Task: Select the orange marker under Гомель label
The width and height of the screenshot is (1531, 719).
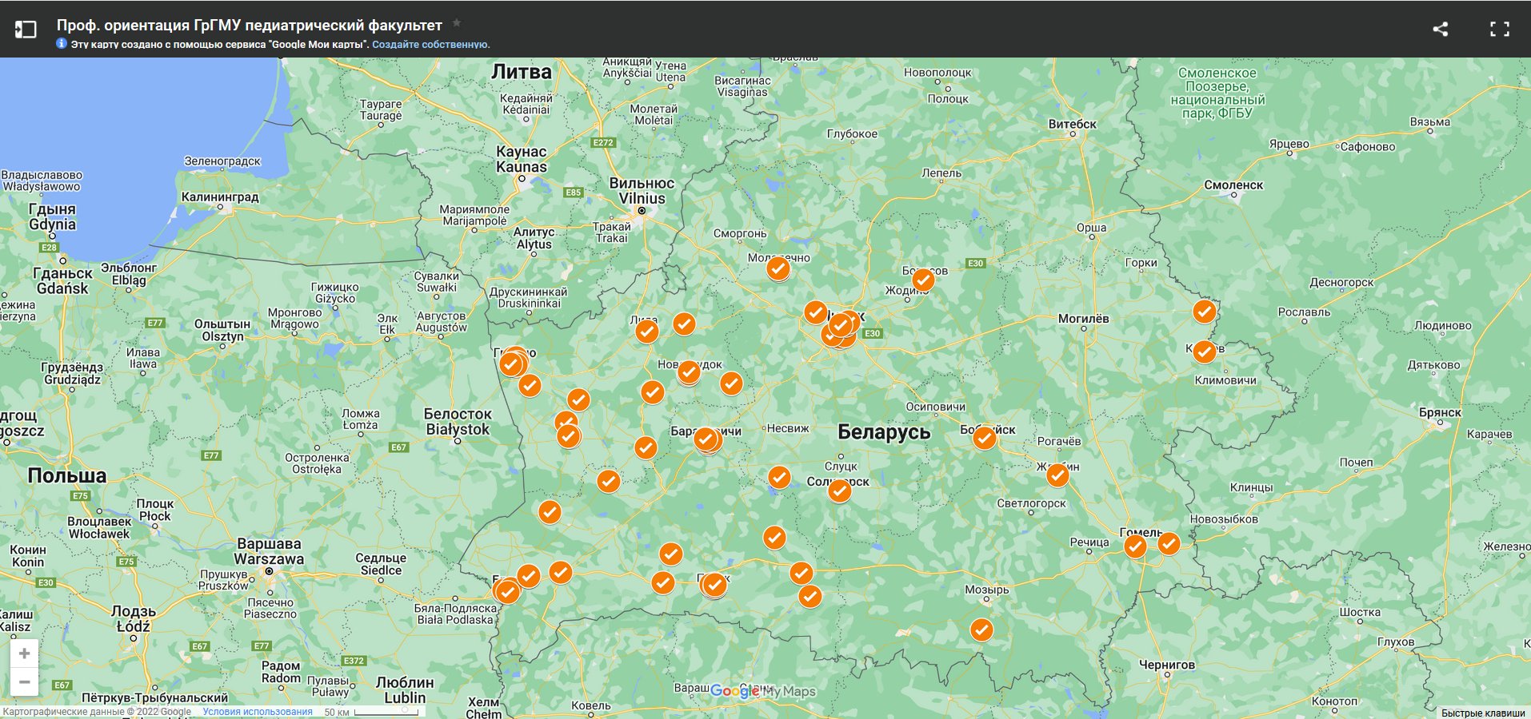Action: coord(1135,546)
